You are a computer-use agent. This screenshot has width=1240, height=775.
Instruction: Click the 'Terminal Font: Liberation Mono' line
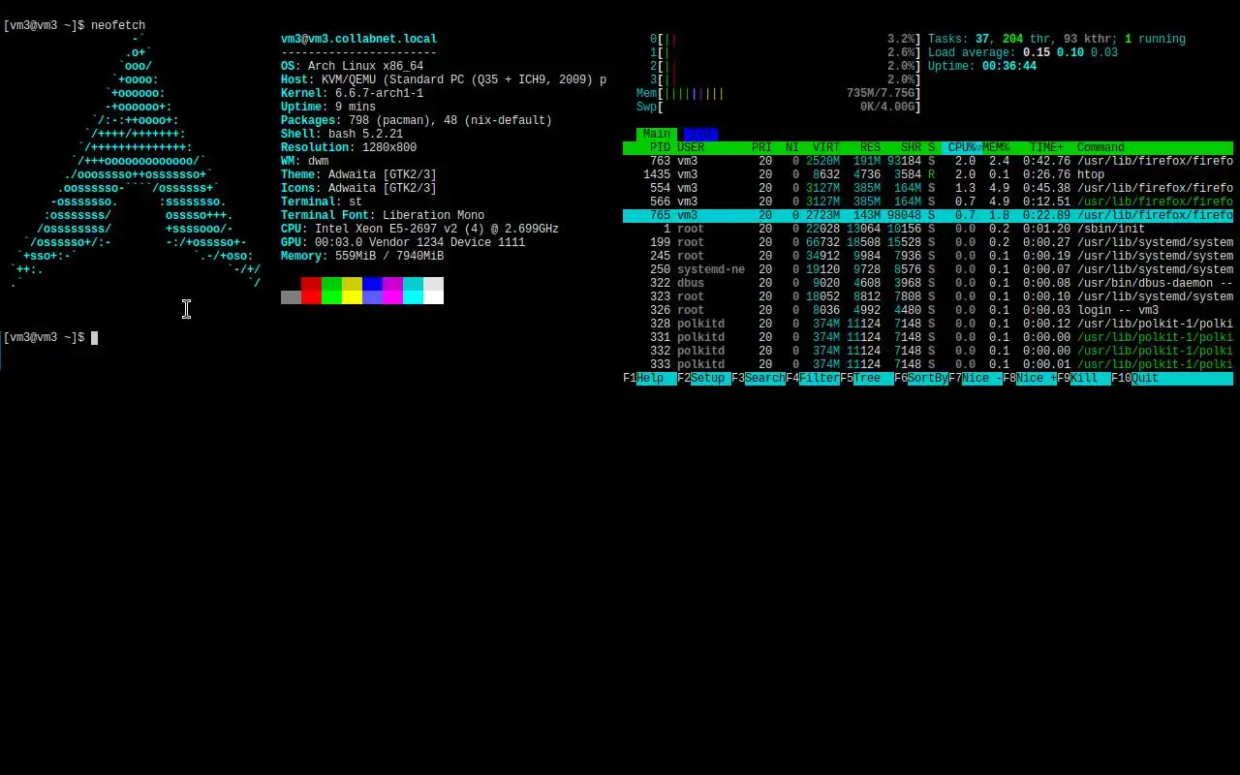coord(383,215)
